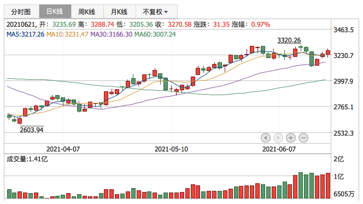The image size is (363, 204).
Task: Click the 开 3235.69 opening price text
Action: point(57,24)
